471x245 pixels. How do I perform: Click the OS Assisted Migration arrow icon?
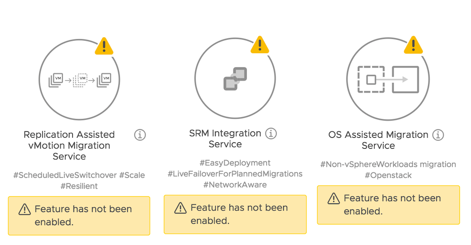point(388,79)
